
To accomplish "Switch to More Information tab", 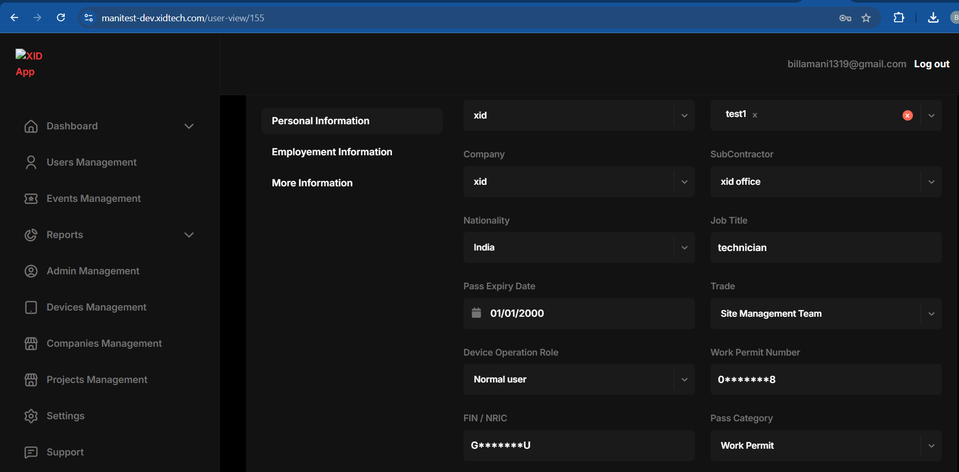I will click(x=312, y=183).
